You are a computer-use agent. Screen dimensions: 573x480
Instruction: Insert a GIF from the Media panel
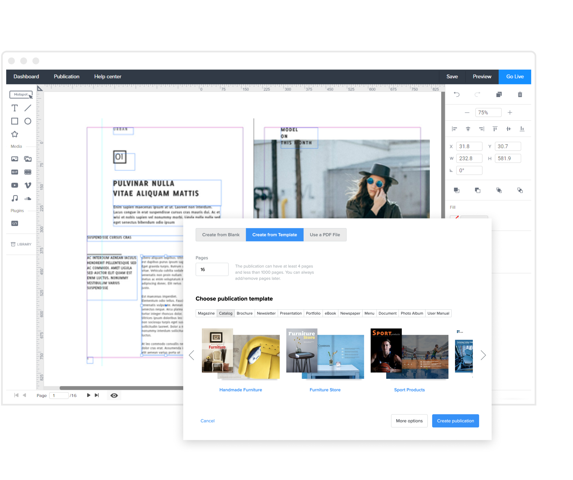15,172
